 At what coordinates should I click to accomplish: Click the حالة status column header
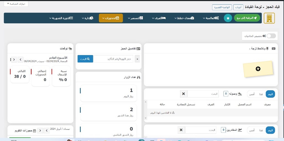point(162,105)
